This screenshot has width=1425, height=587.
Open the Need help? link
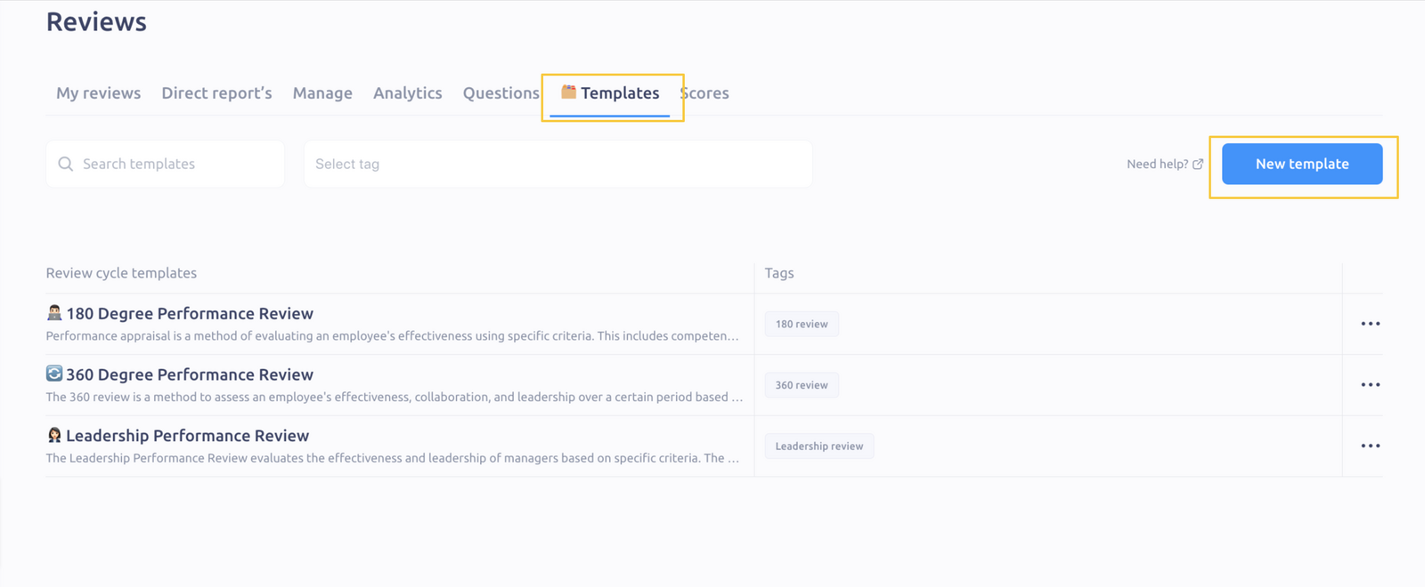(x=1157, y=165)
